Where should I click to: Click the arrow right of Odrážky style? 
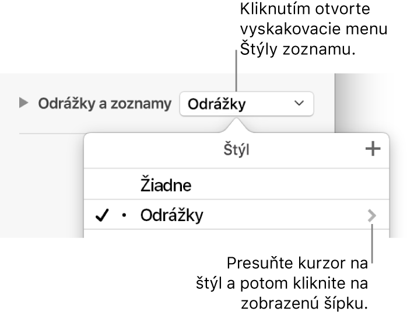371,216
